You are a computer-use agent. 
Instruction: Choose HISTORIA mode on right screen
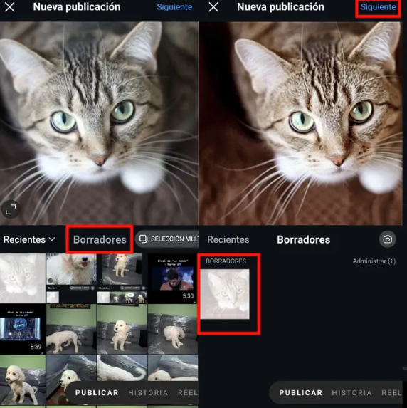[351, 392]
